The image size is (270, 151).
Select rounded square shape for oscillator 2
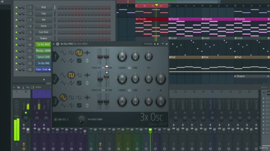pyautogui.click(x=79, y=75)
